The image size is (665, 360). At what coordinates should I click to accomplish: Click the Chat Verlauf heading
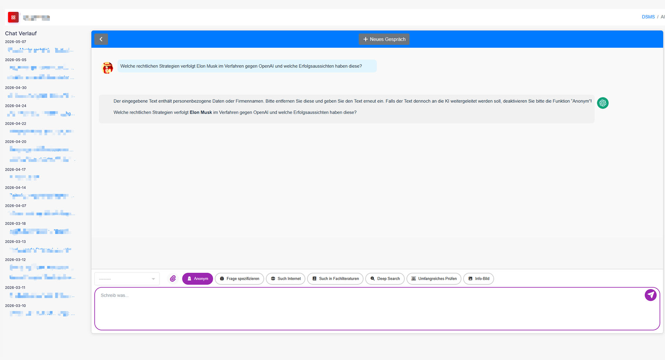coord(21,34)
